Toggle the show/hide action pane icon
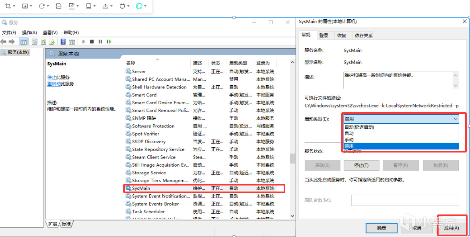The height and width of the screenshot is (237, 470). [72, 42]
